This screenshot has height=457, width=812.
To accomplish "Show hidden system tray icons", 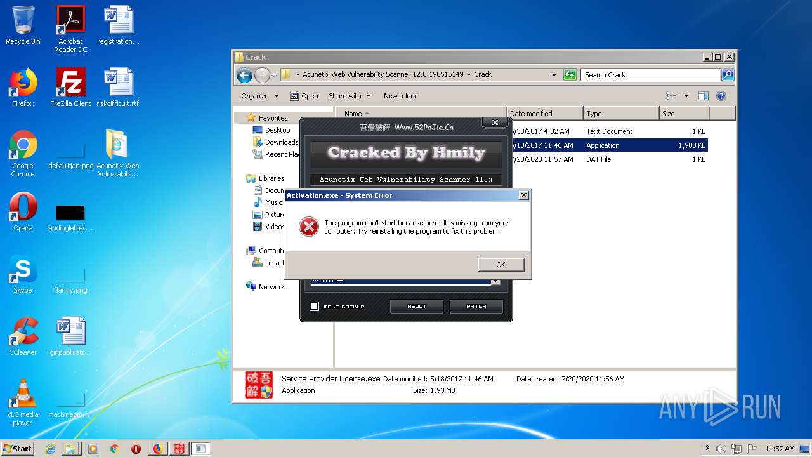I will coord(707,449).
